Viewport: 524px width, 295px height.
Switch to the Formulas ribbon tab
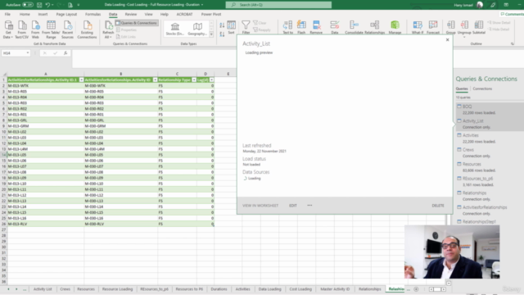click(x=93, y=15)
